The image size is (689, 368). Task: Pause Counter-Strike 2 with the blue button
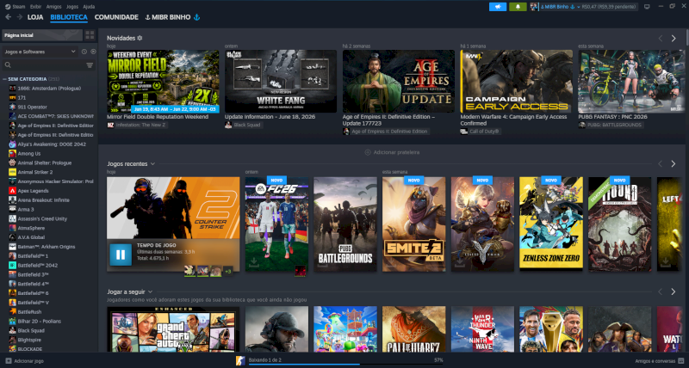click(121, 255)
